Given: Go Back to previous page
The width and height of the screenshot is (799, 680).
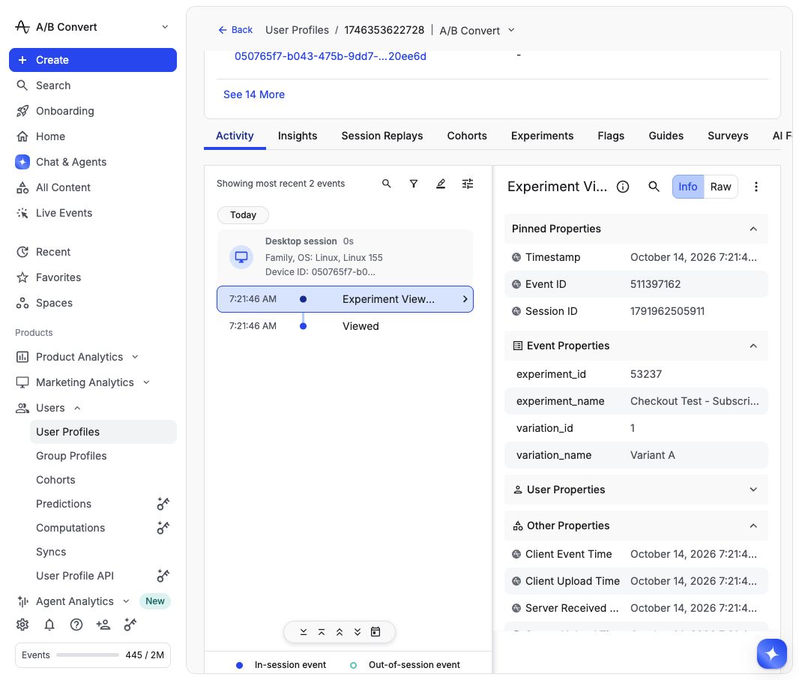Looking at the screenshot, I should click(x=235, y=30).
